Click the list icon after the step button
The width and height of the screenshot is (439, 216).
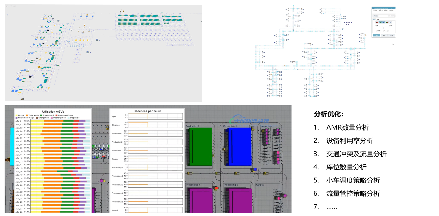pyautogui.click(x=390, y=22)
